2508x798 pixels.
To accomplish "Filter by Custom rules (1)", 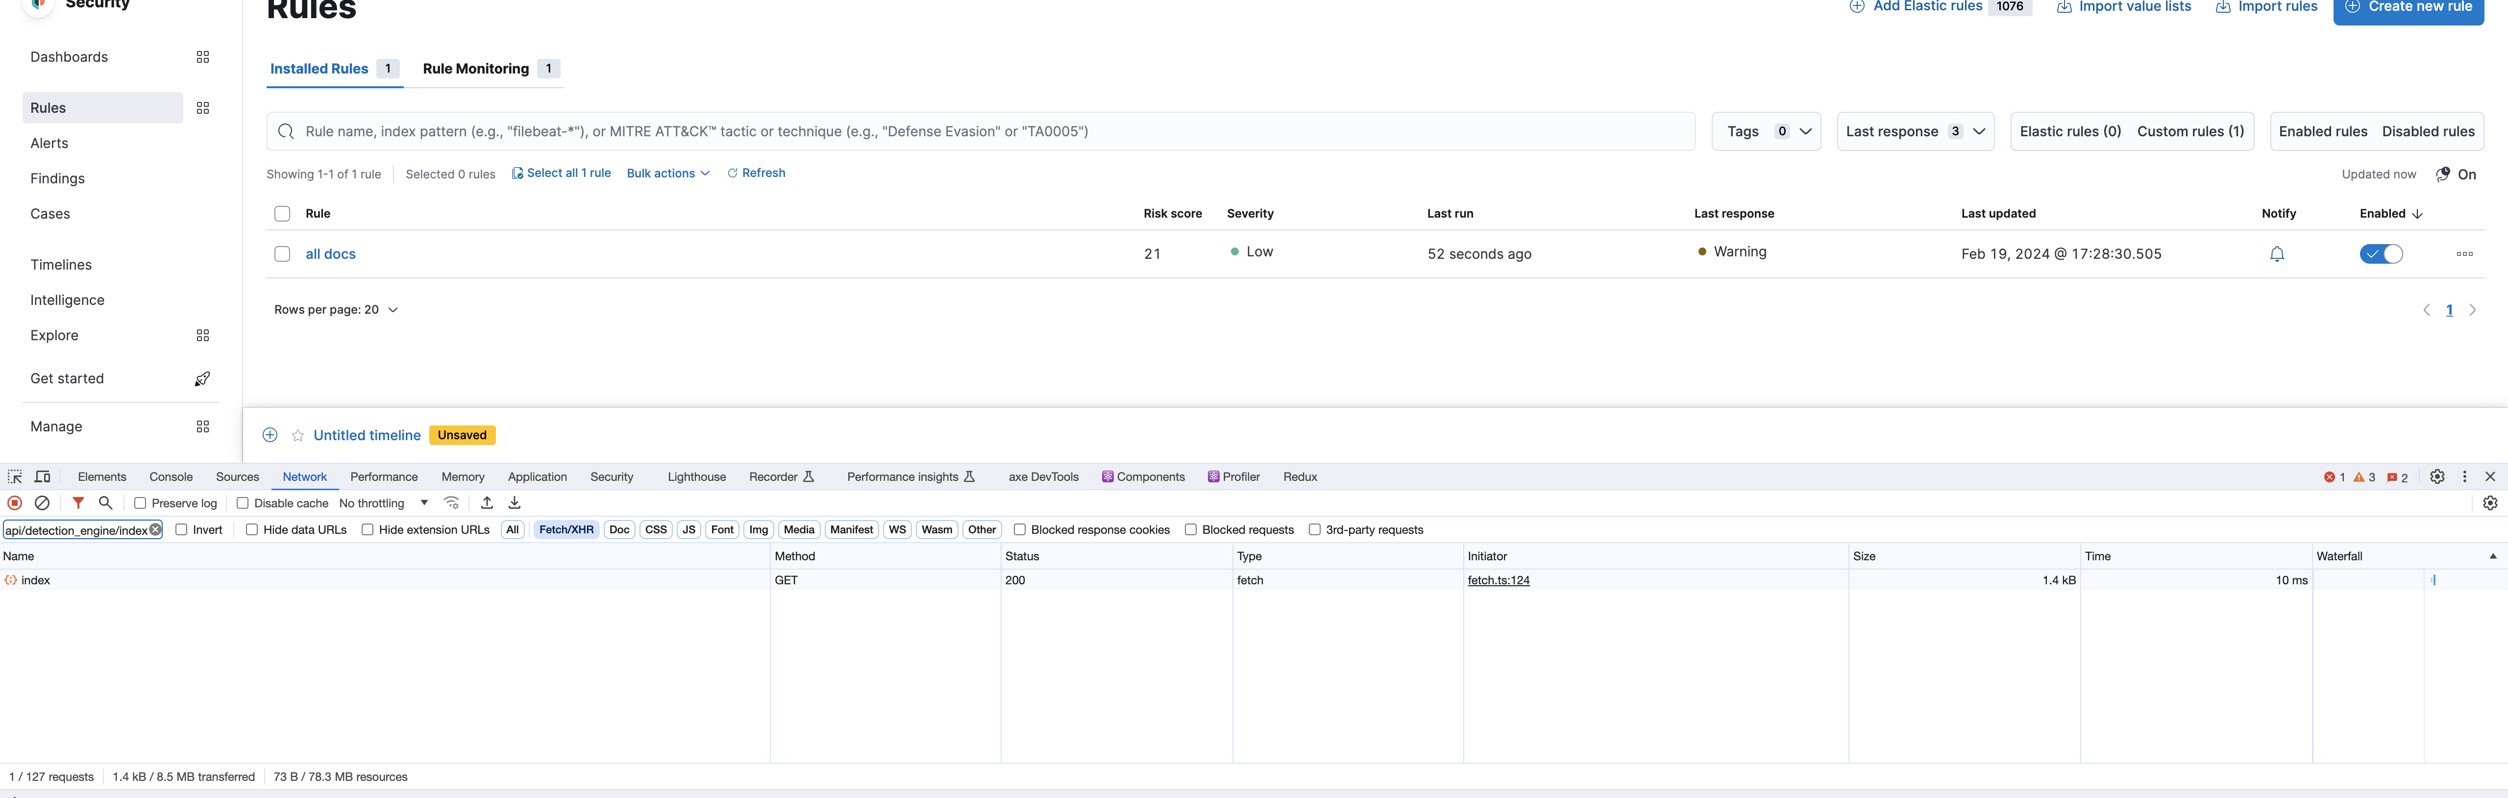I will (2189, 131).
